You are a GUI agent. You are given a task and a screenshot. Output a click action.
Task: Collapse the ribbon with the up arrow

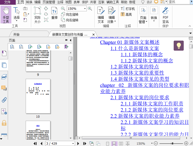pyautogui.click(x=190, y=26)
